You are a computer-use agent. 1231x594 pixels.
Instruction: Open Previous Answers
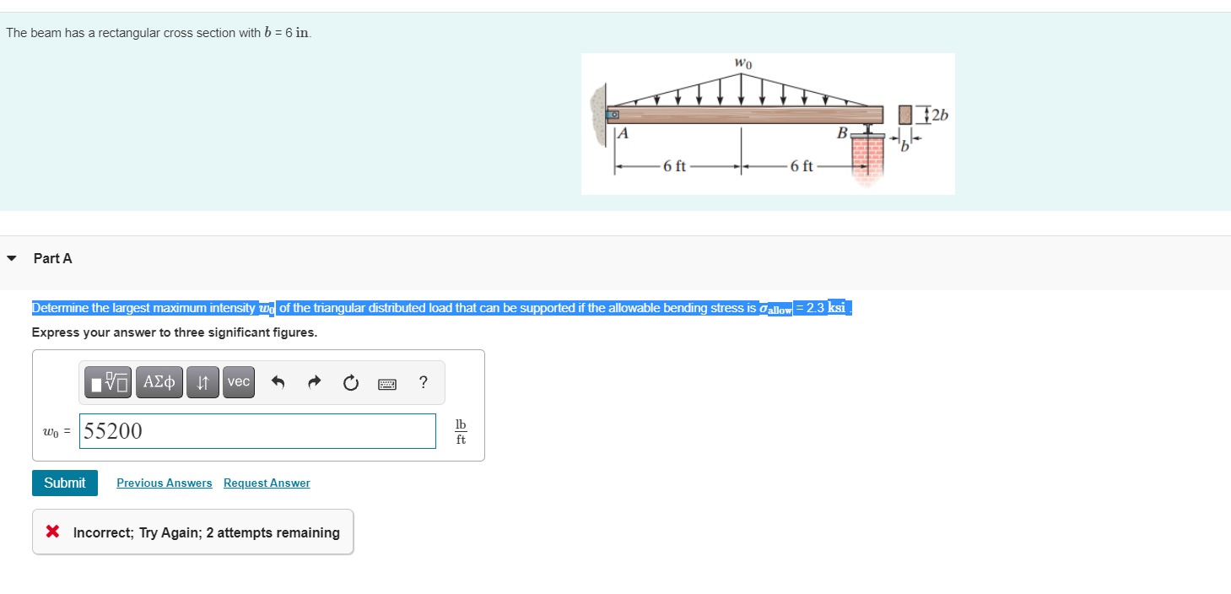164,483
